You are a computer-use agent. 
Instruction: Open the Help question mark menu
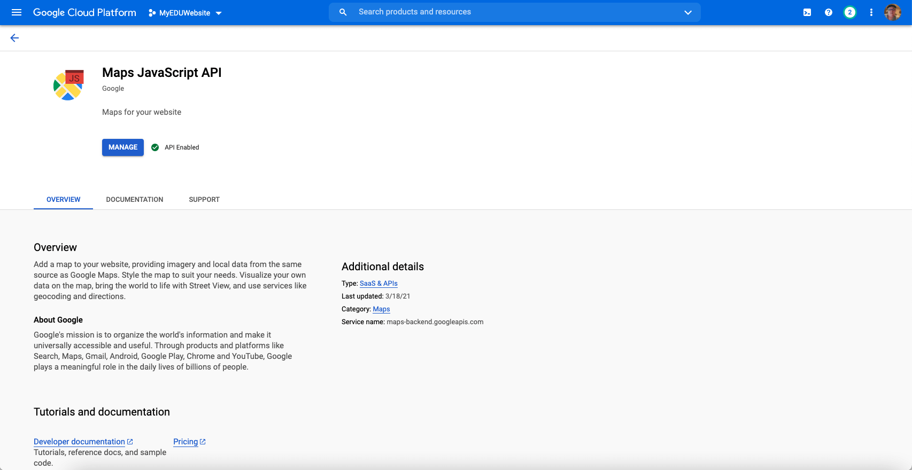coord(829,12)
